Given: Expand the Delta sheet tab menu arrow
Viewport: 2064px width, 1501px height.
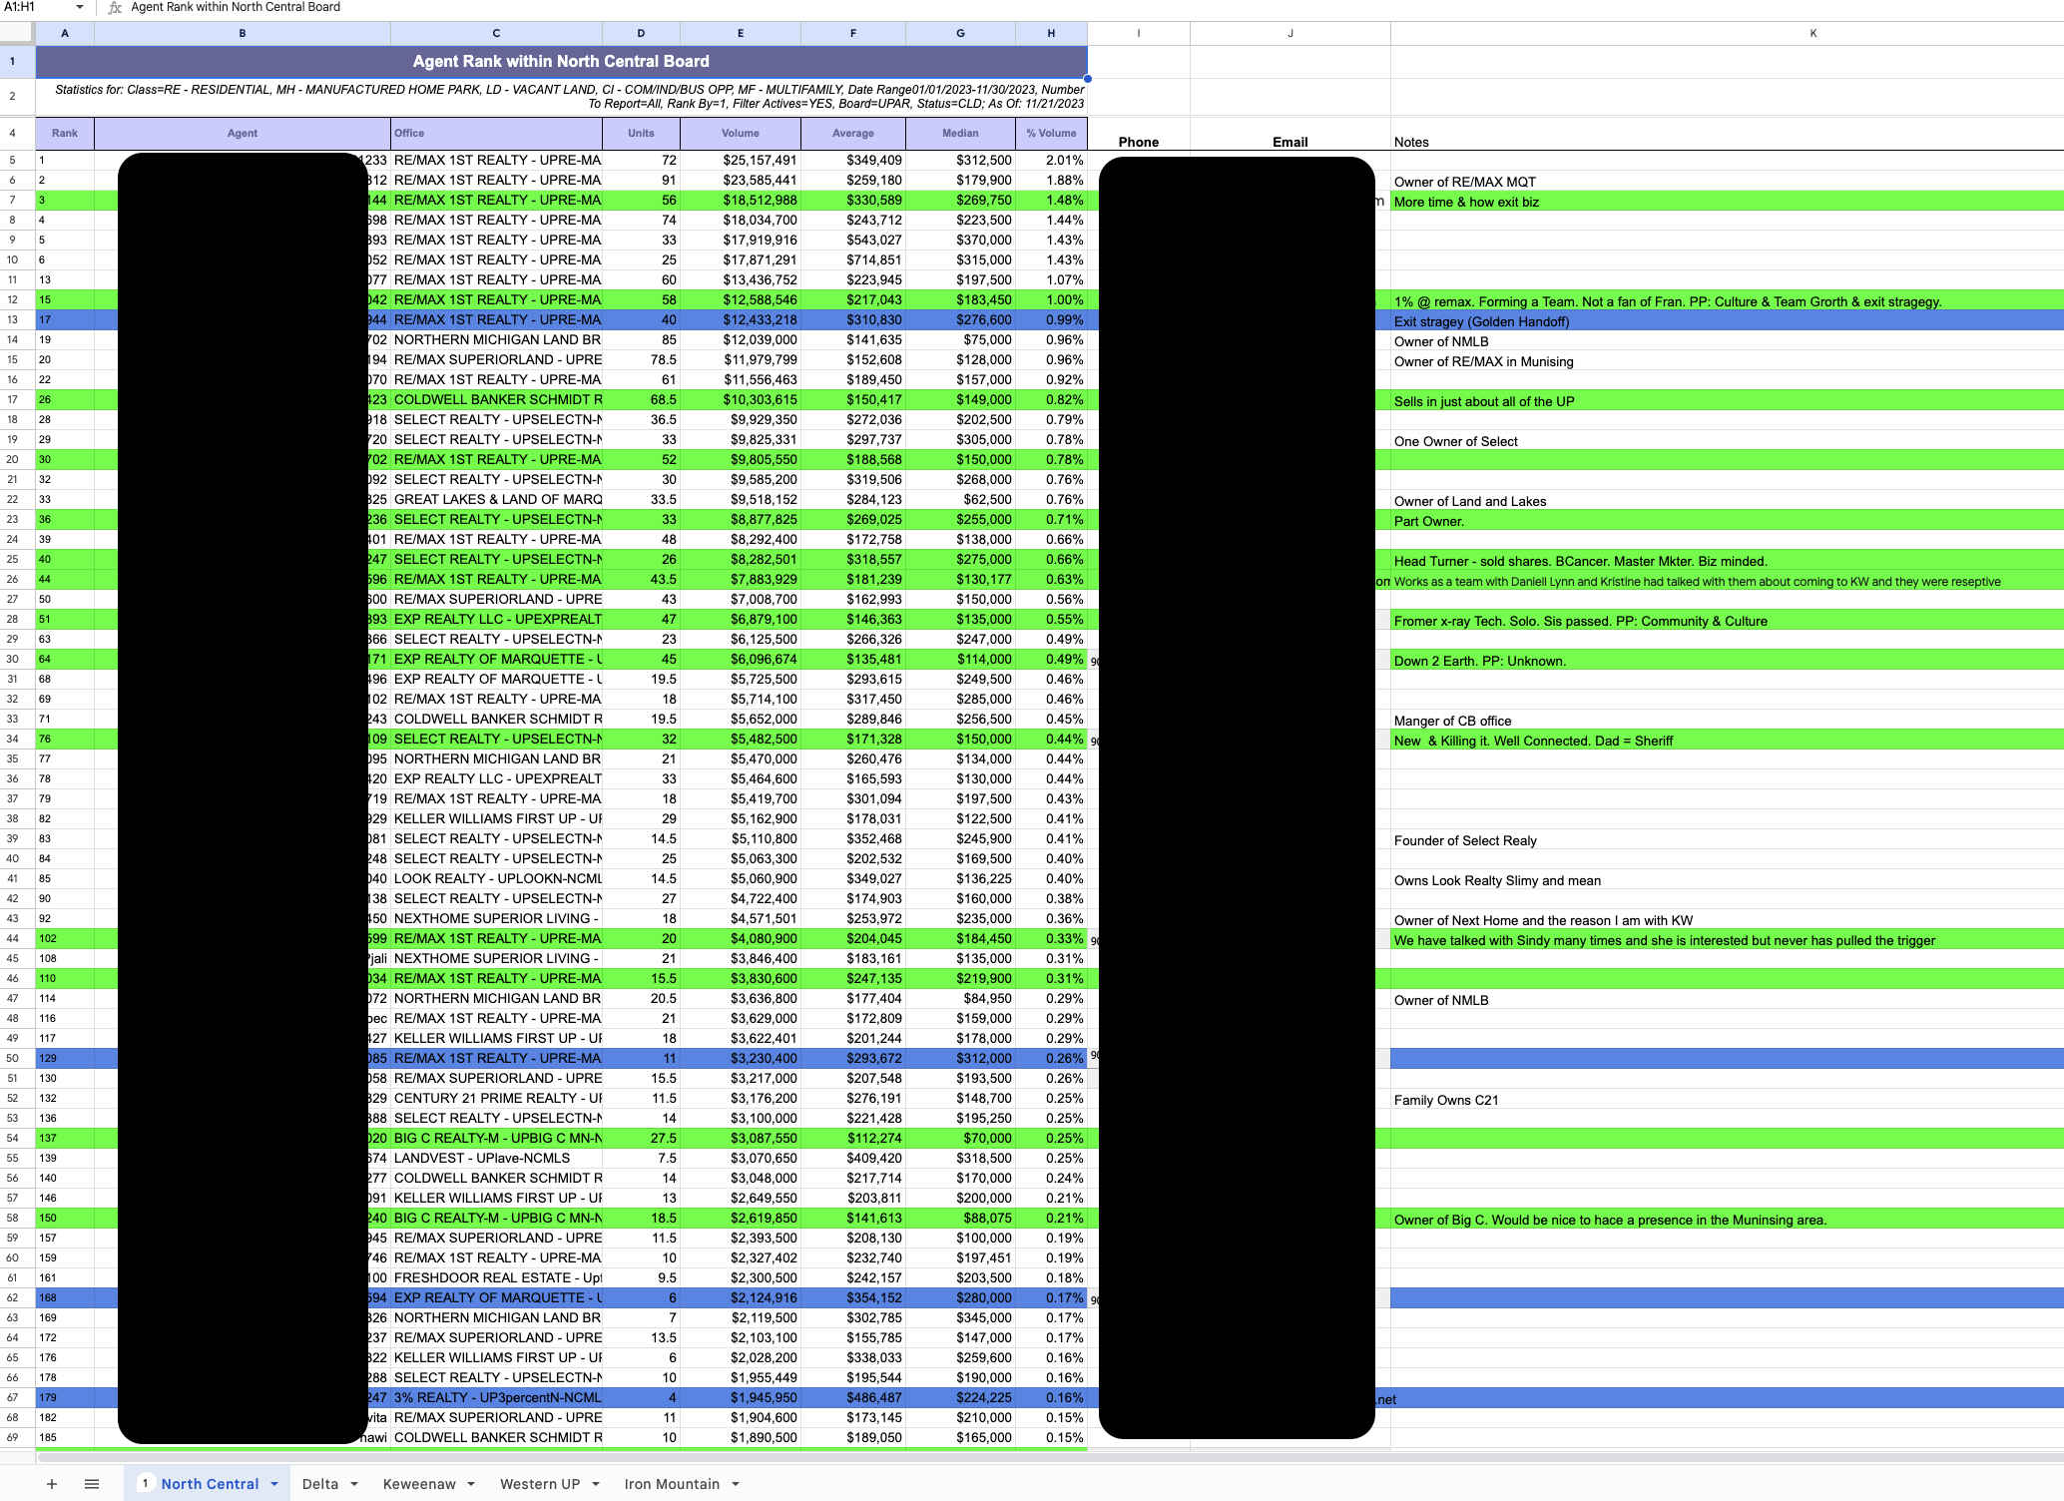Looking at the screenshot, I should click(354, 1484).
